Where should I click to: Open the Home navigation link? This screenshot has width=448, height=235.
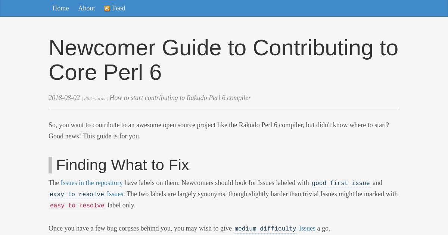(60, 8)
